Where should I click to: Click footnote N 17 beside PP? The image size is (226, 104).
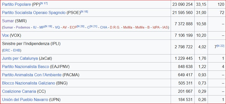pyautogui.click(x=44, y=3)
